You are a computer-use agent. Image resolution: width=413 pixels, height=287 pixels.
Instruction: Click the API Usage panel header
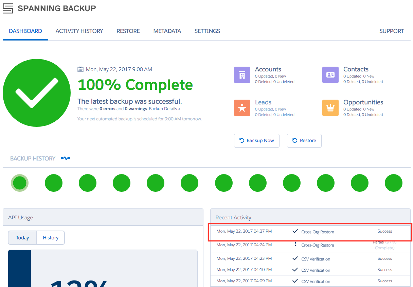(103, 217)
